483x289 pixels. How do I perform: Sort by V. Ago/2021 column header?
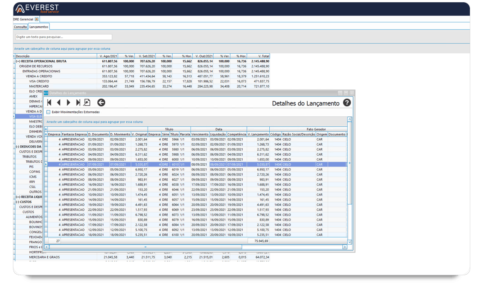point(107,56)
